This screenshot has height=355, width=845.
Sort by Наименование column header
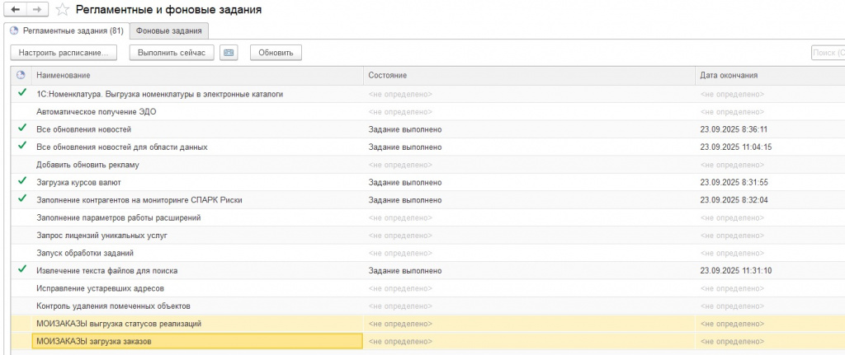(x=198, y=75)
